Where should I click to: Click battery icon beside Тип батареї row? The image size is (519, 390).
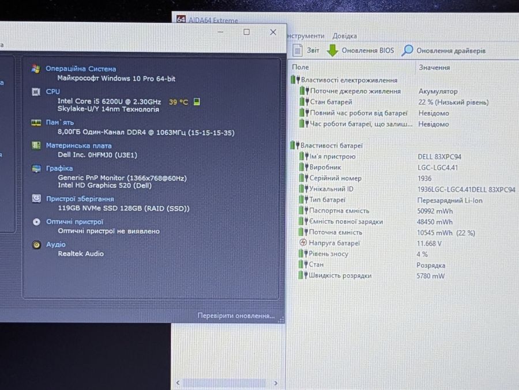pos(303,199)
